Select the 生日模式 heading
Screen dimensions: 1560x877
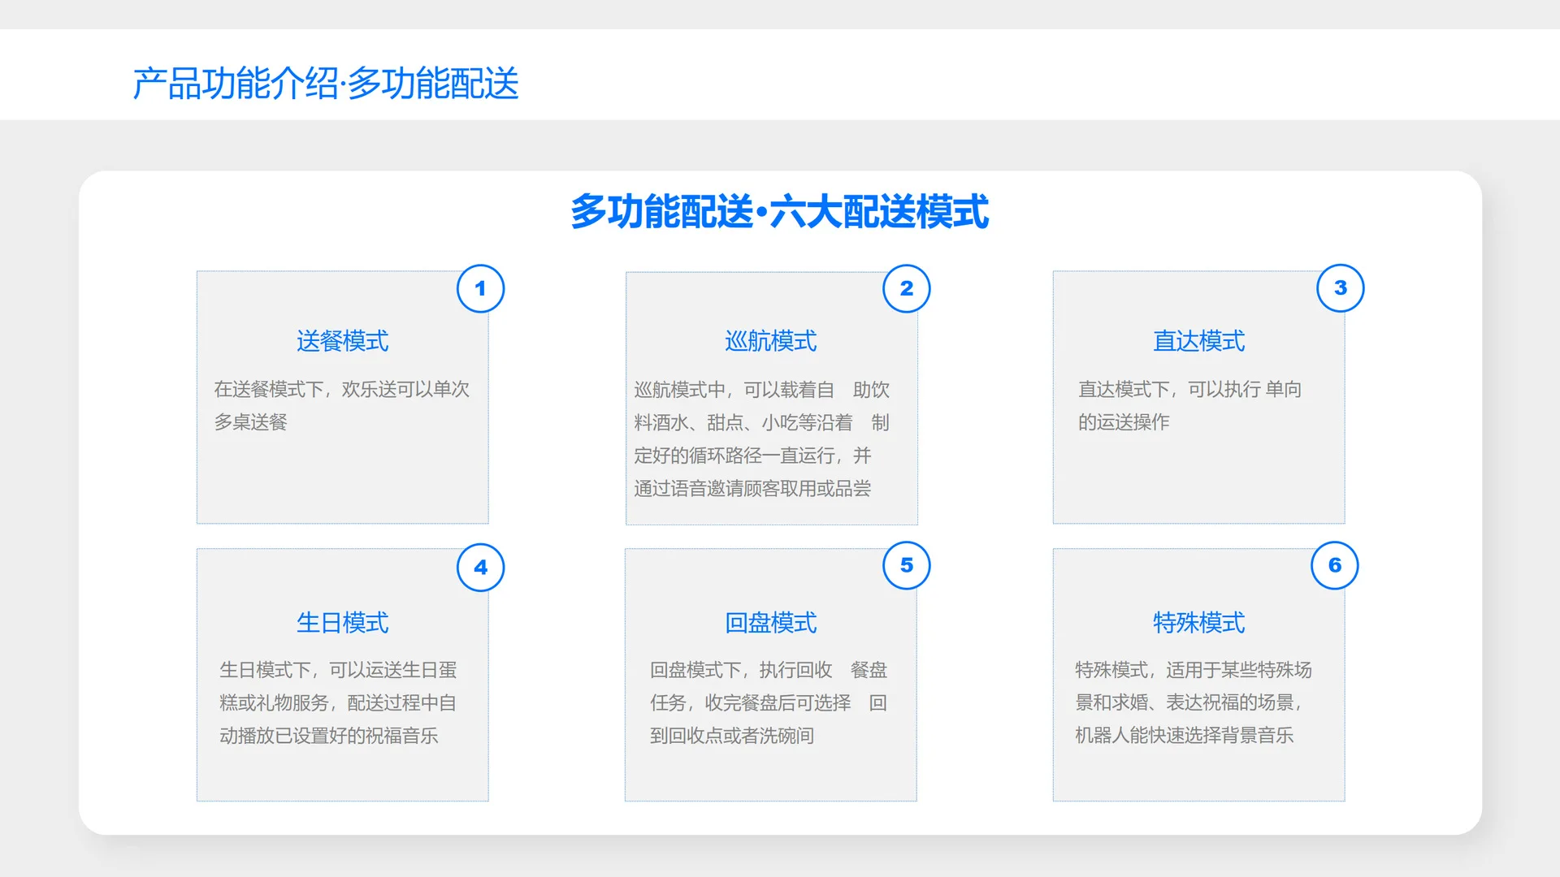point(342,623)
